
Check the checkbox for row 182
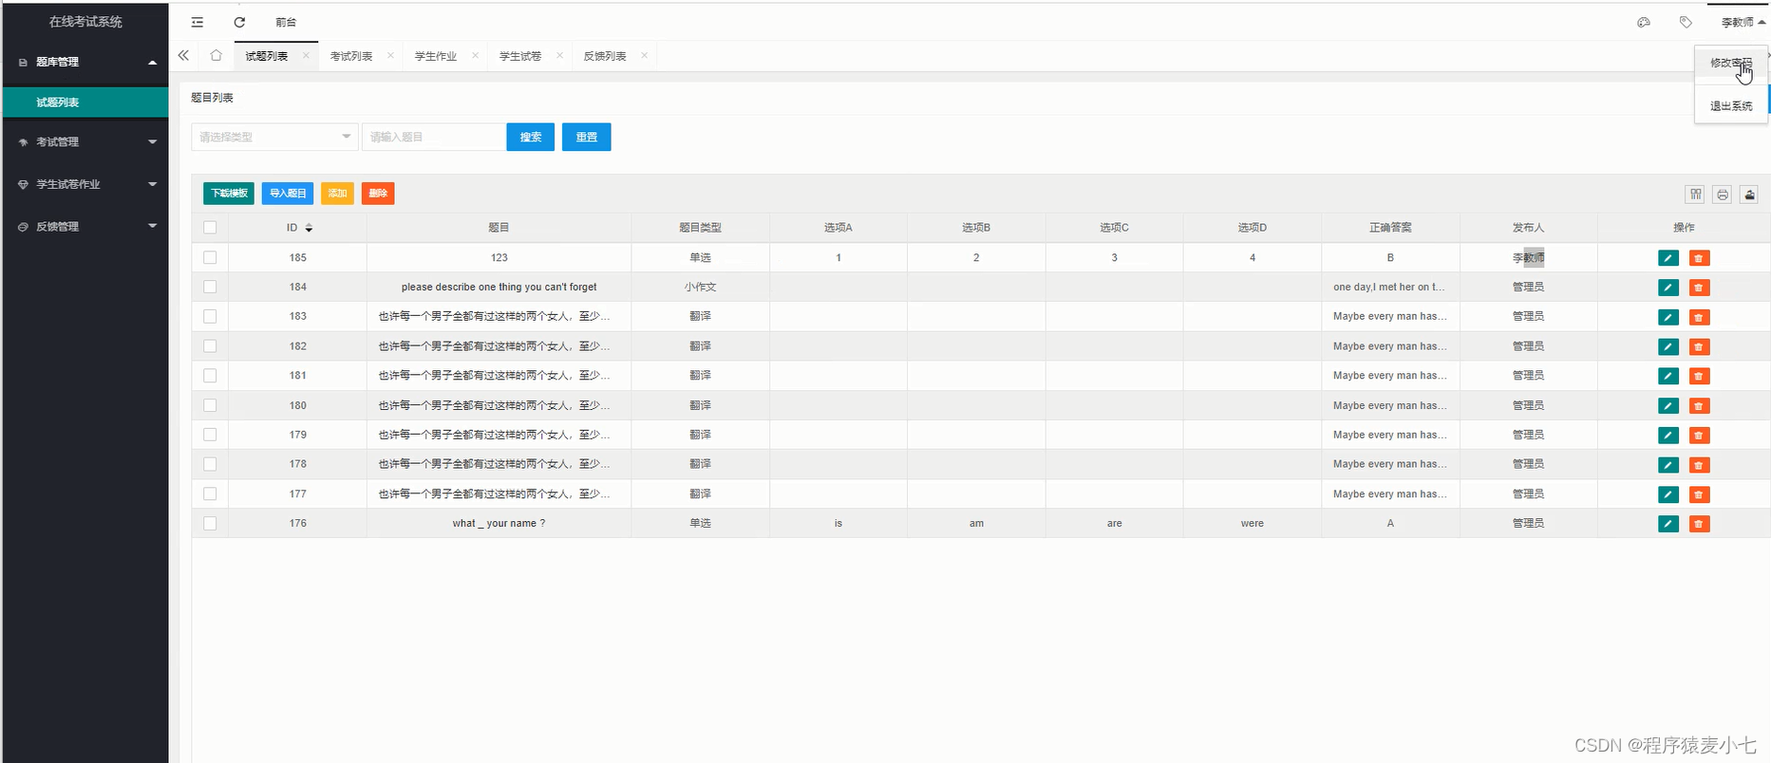pyautogui.click(x=210, y=346)
